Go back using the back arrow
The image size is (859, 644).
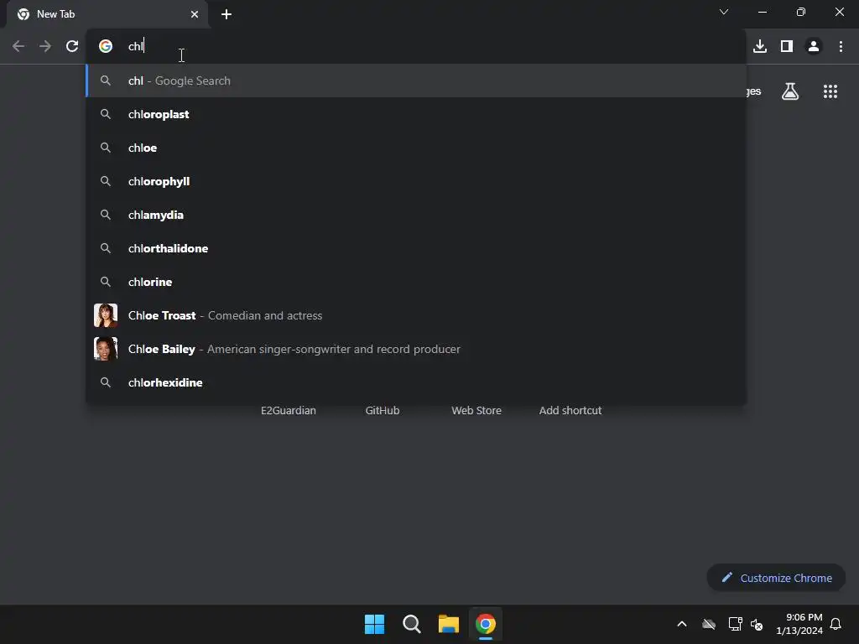pos(18,47)
